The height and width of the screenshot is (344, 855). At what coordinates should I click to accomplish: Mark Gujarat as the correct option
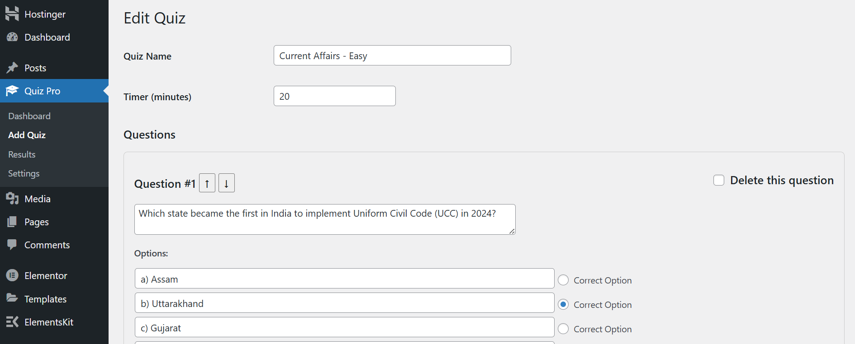[x=563, y=329]
